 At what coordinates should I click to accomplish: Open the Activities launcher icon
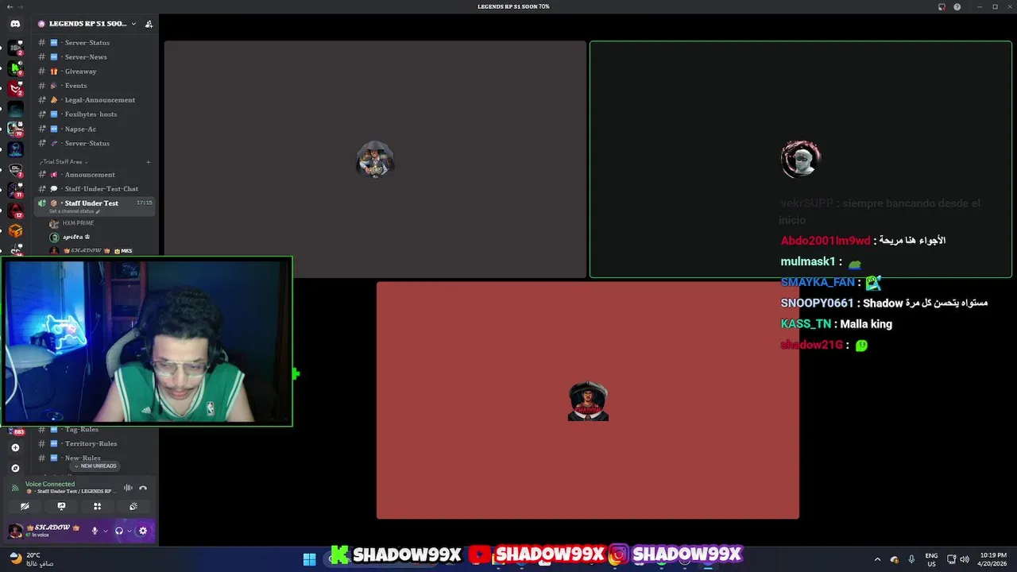click(97, 506)
